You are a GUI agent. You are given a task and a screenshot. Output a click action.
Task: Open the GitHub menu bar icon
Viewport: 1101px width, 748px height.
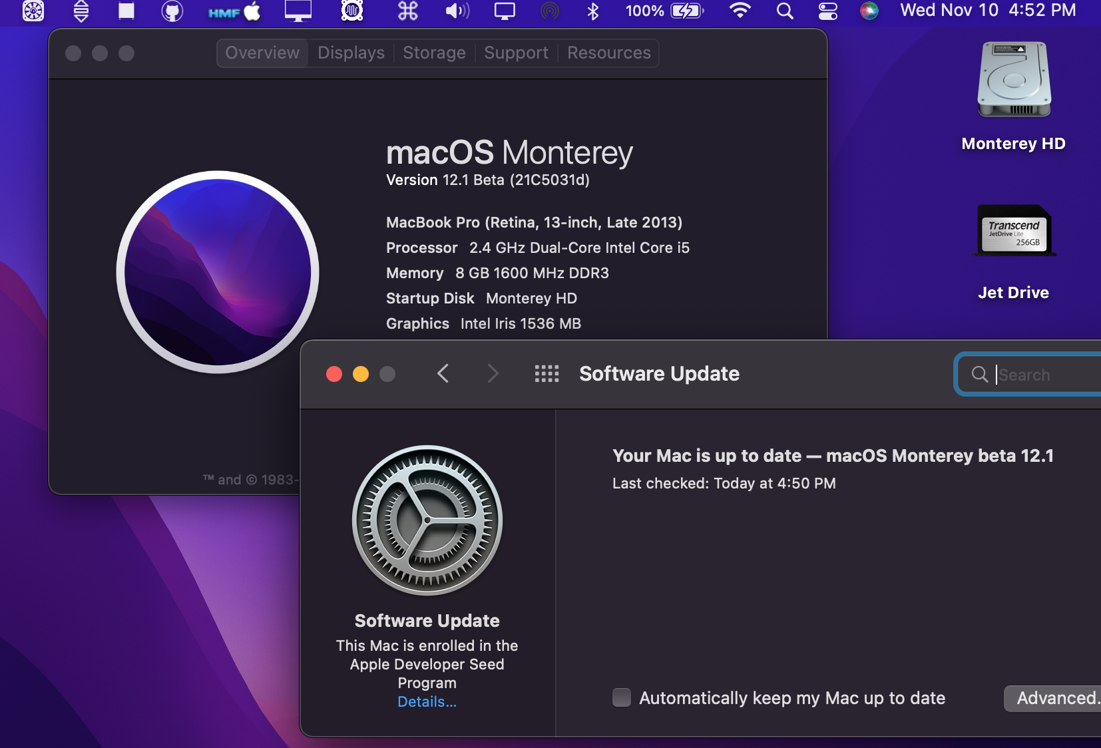coord(172,11)
